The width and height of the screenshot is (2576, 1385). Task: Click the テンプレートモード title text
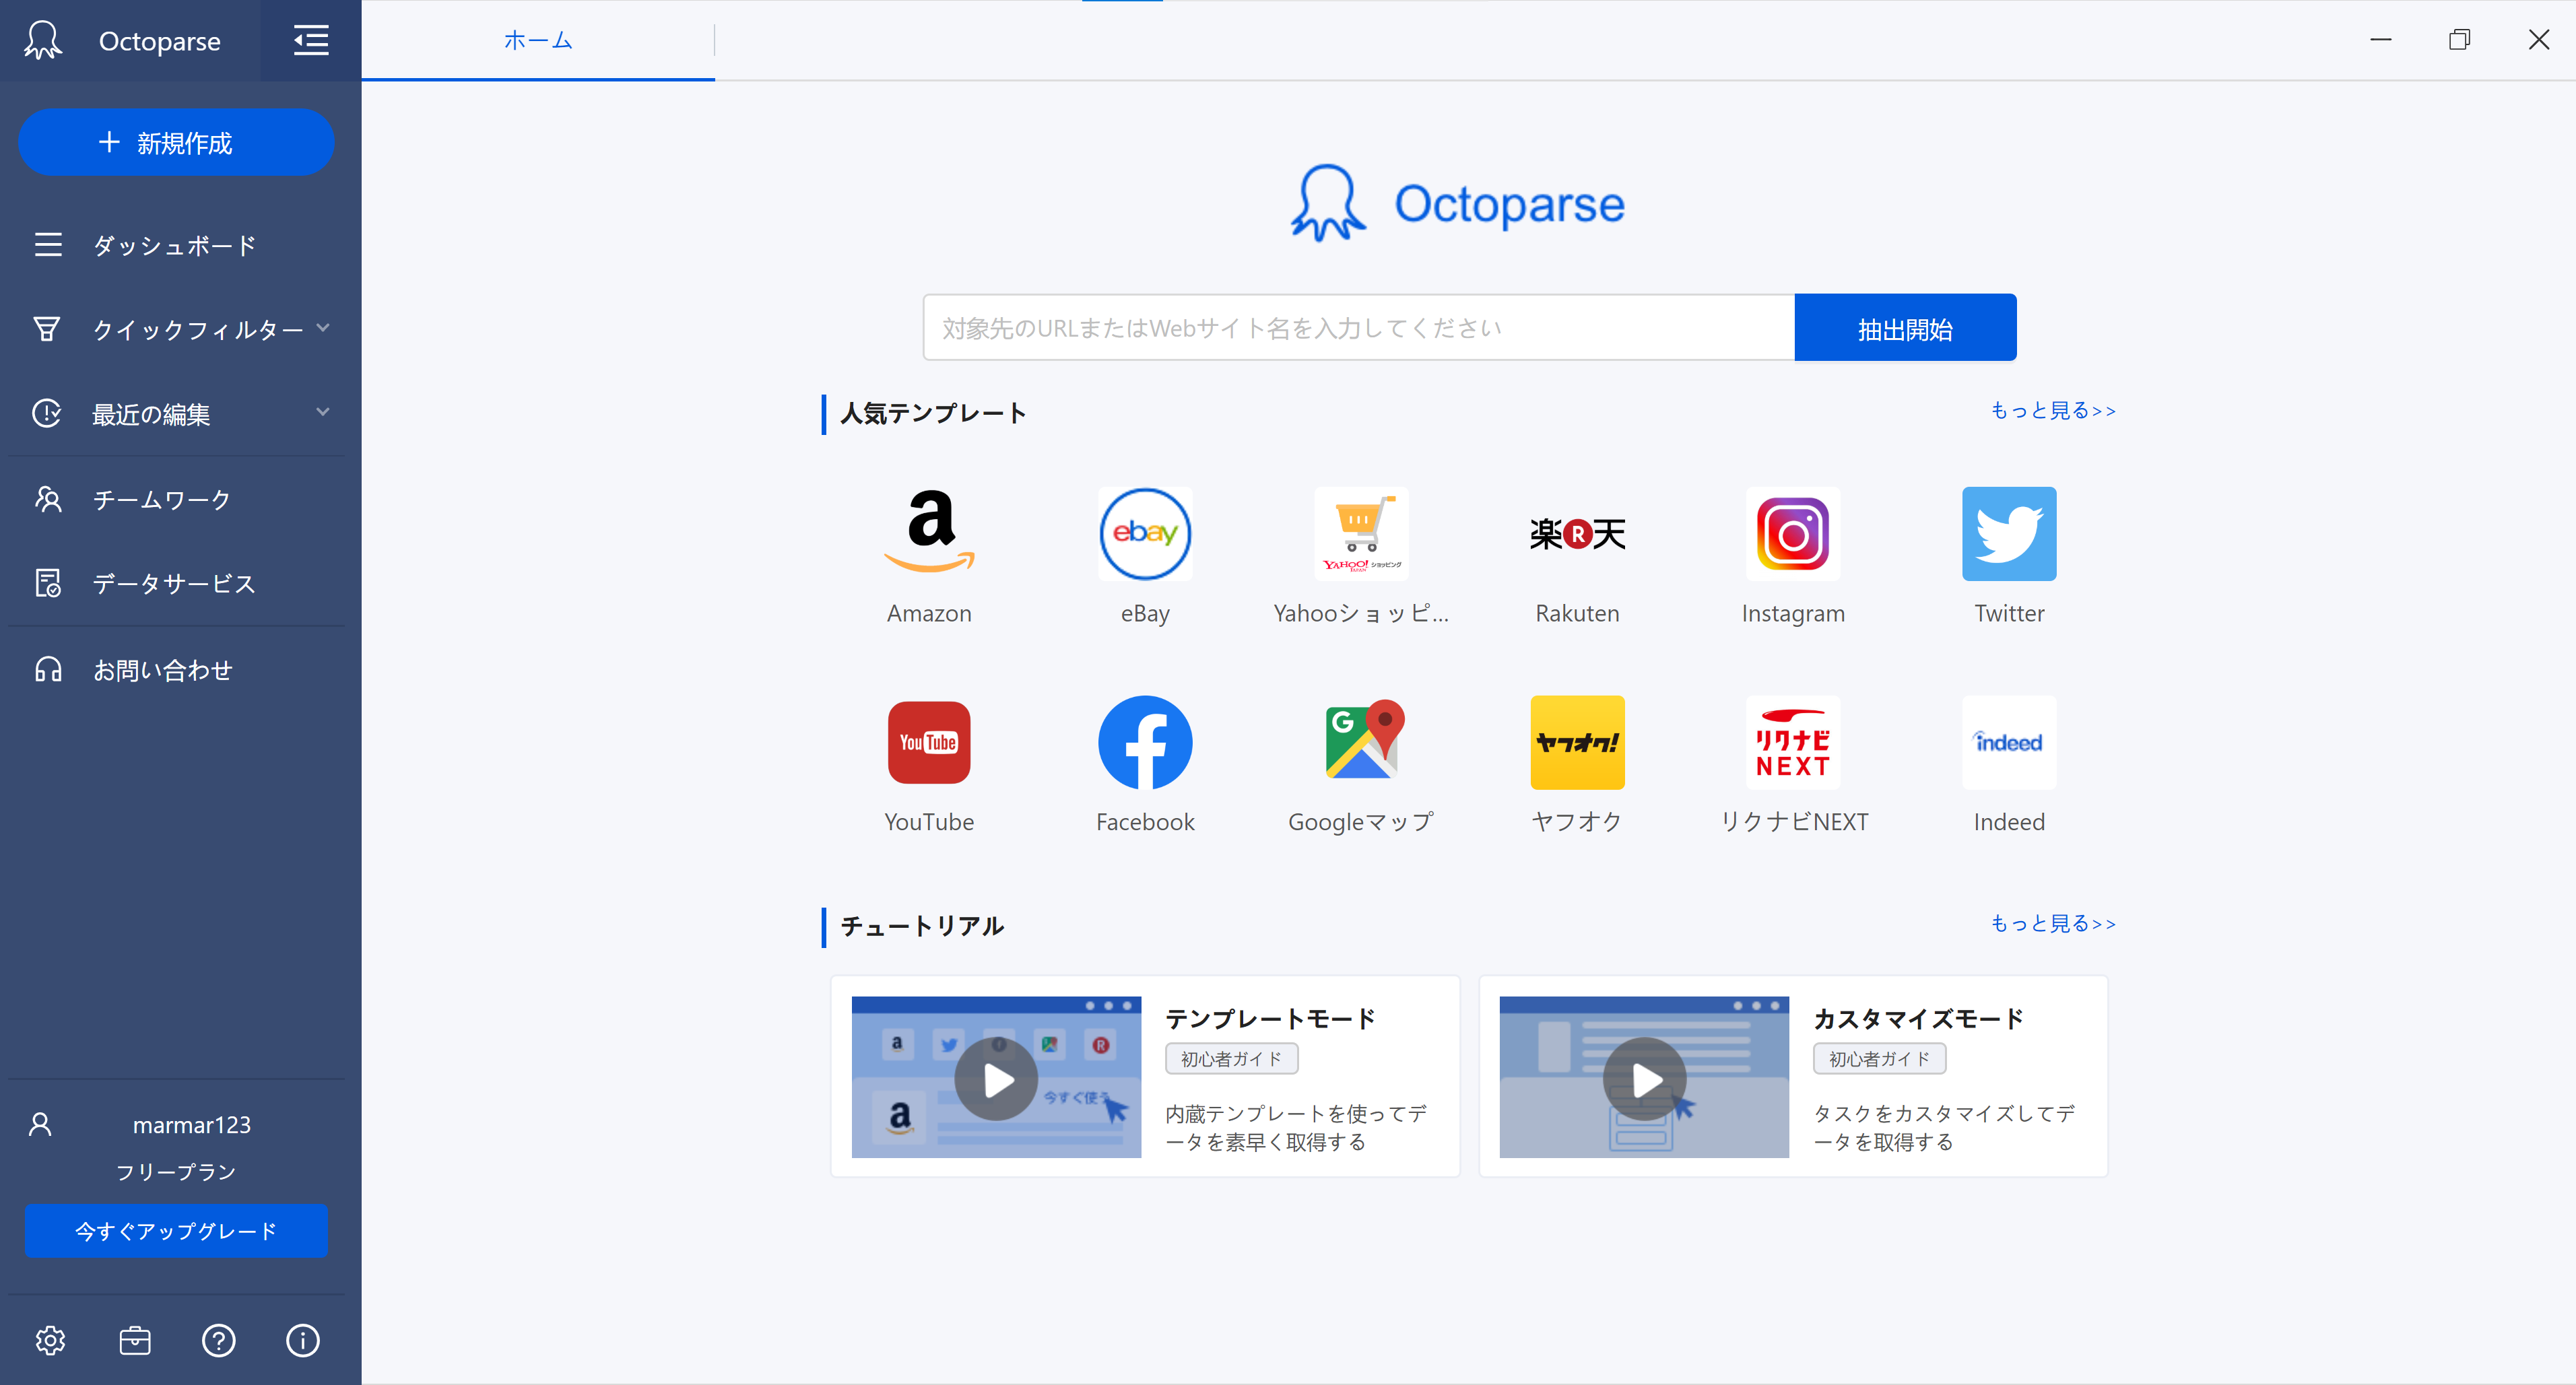(1270, 1018)
